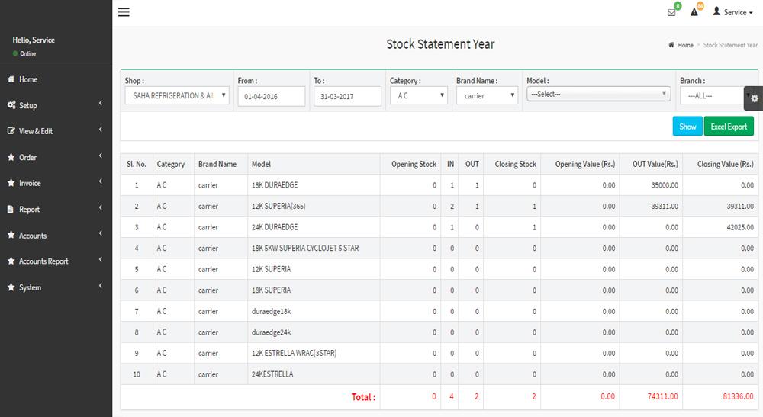Image resolution: width=763 pixels, height=417 pixels.
Task: Click the breadcrumb home icon
Action: click(x=671, y=45)
